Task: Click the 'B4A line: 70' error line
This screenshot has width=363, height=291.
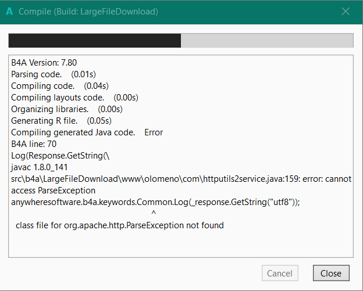Action: point(34,144)
